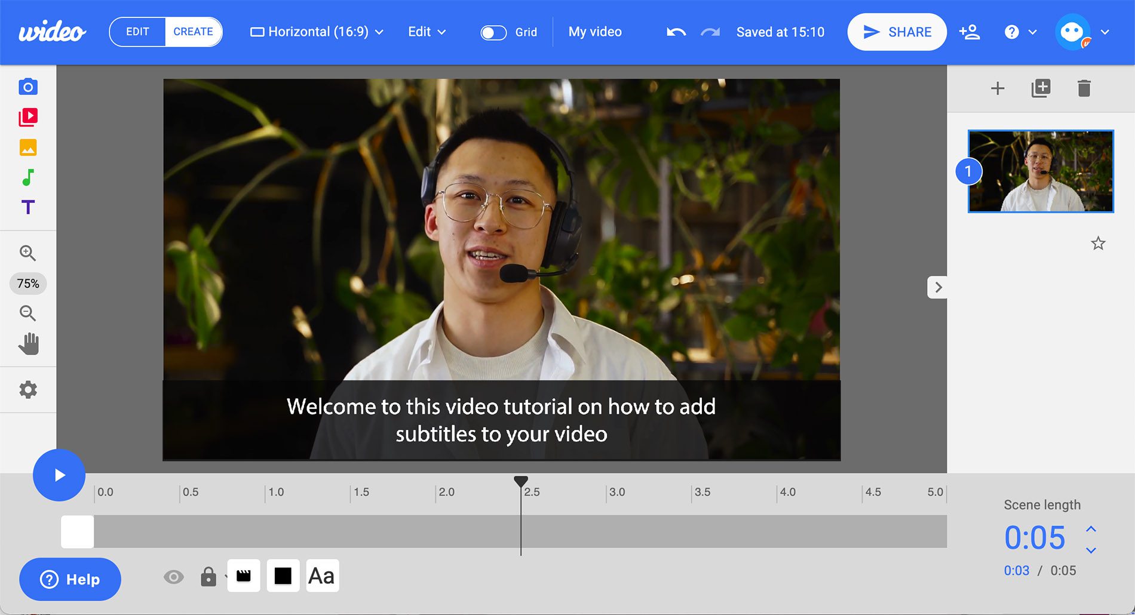Hide the scene layer visibility
The height and width of the screenshot is (615, 1135).
174,576
